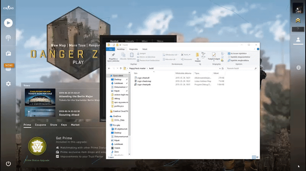The width and height of the screenshot is (306, 171).
Task: Open the player avatar in right sidebar
Action: [298, 8]
